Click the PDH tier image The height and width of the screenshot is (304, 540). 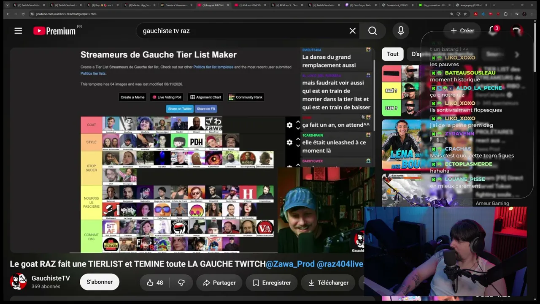pos(196,142)
